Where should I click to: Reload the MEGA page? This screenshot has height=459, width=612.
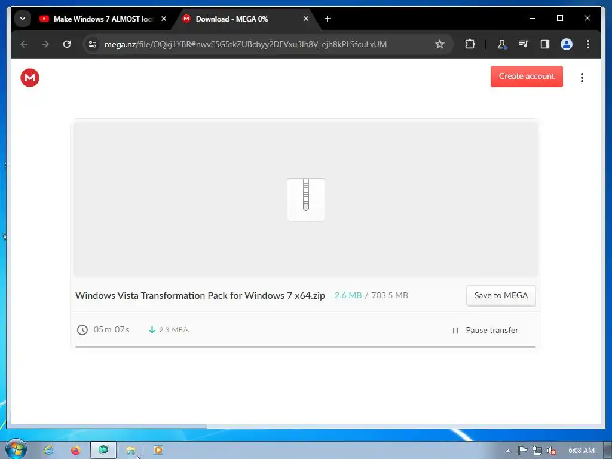pos(67,44)
